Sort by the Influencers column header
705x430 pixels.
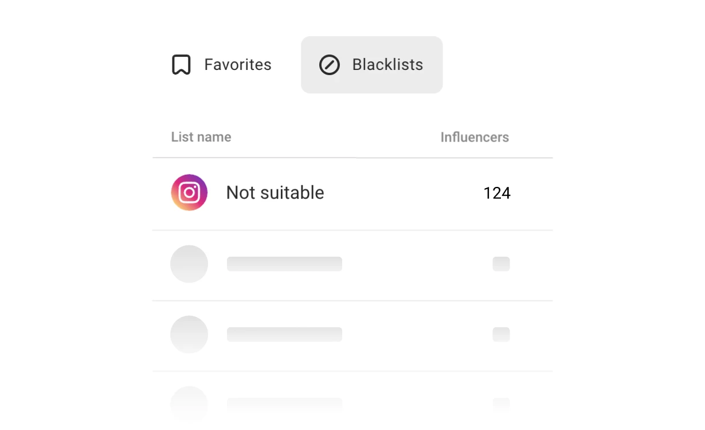[475, 137]
